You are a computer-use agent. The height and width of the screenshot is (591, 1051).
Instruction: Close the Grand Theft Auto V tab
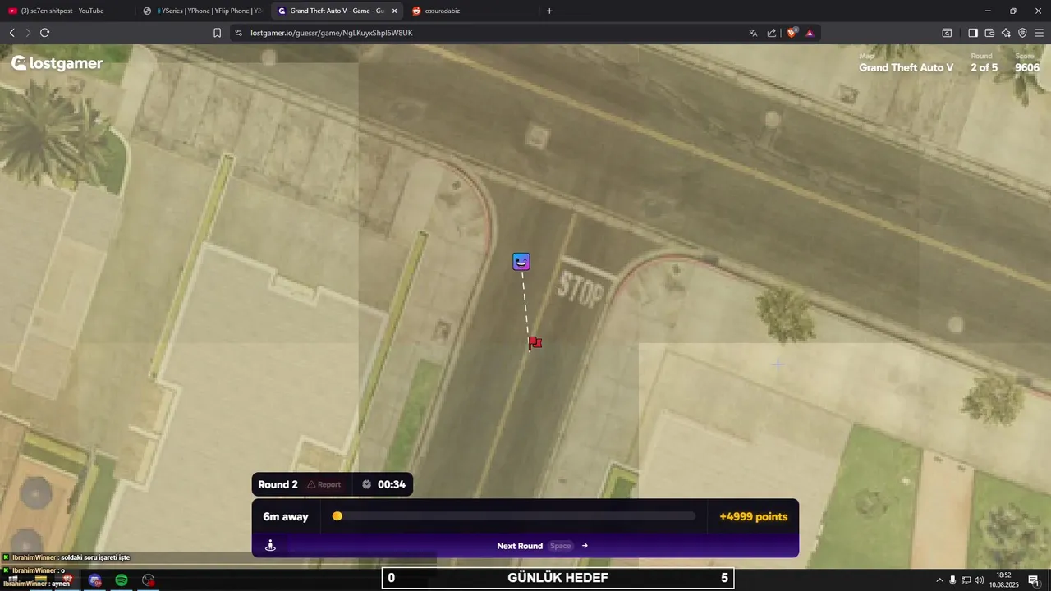pyautogui.click(x=395, y=11)
